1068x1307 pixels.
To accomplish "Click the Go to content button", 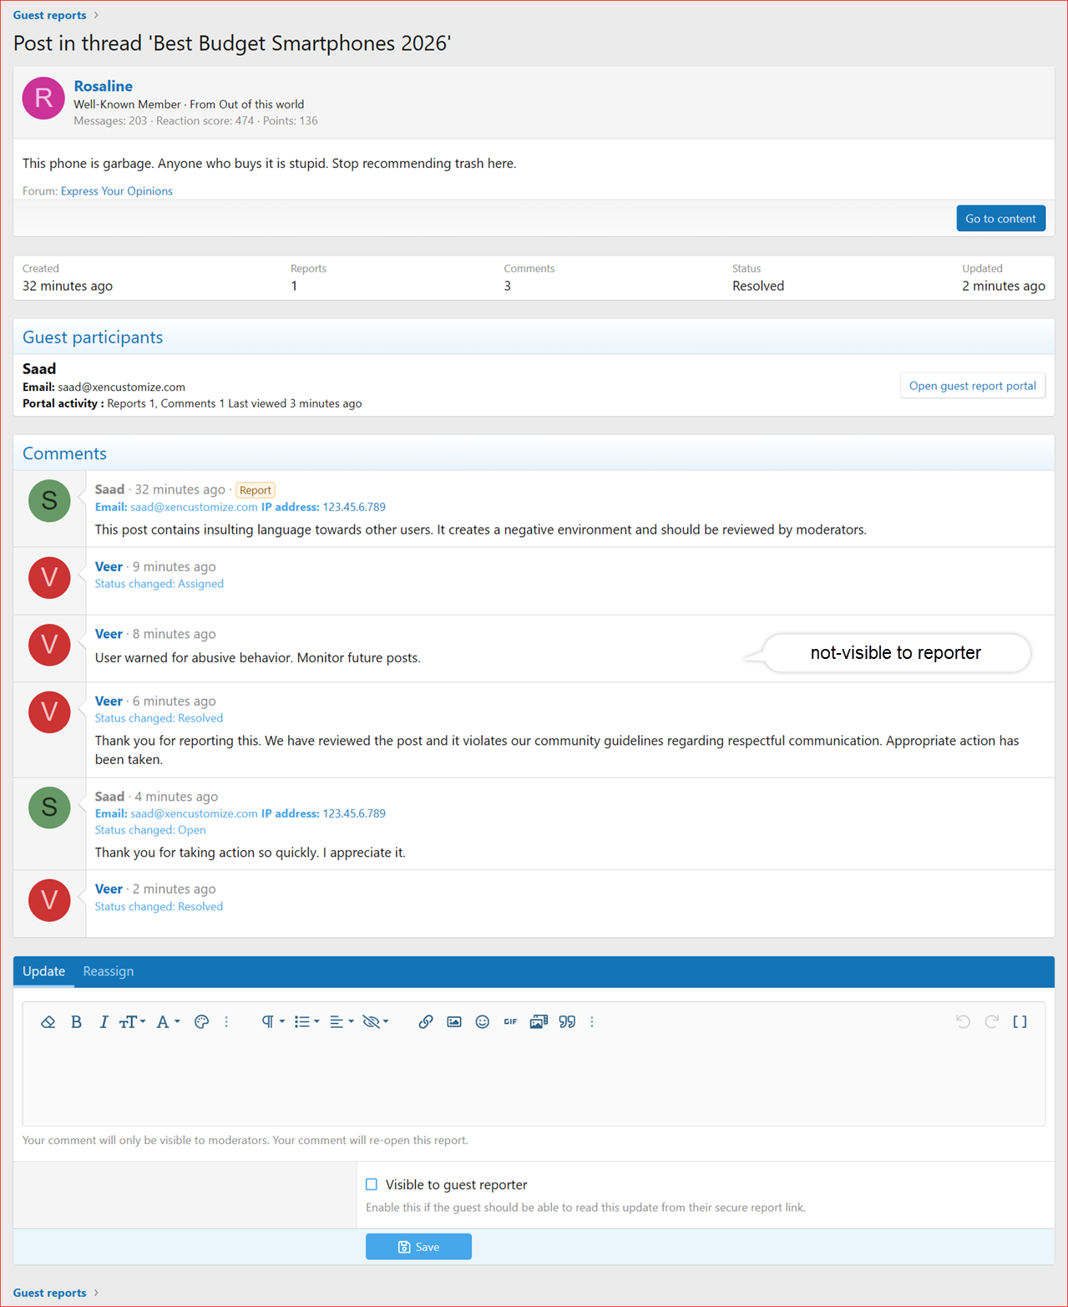I will point(1000,218).
